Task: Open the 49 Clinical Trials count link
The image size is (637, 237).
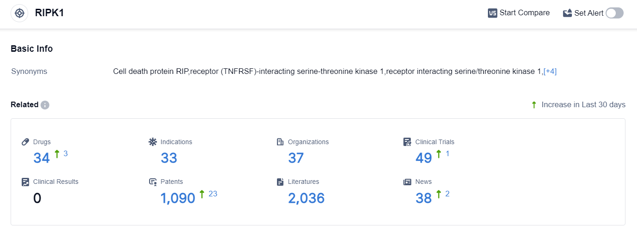Action: [x=424, y=158]
